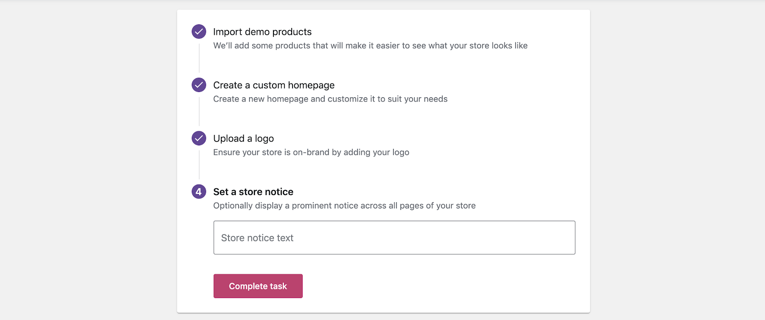Expand the Upload a logo step
This screenshot has width=765, height=320.
[243, 139]
